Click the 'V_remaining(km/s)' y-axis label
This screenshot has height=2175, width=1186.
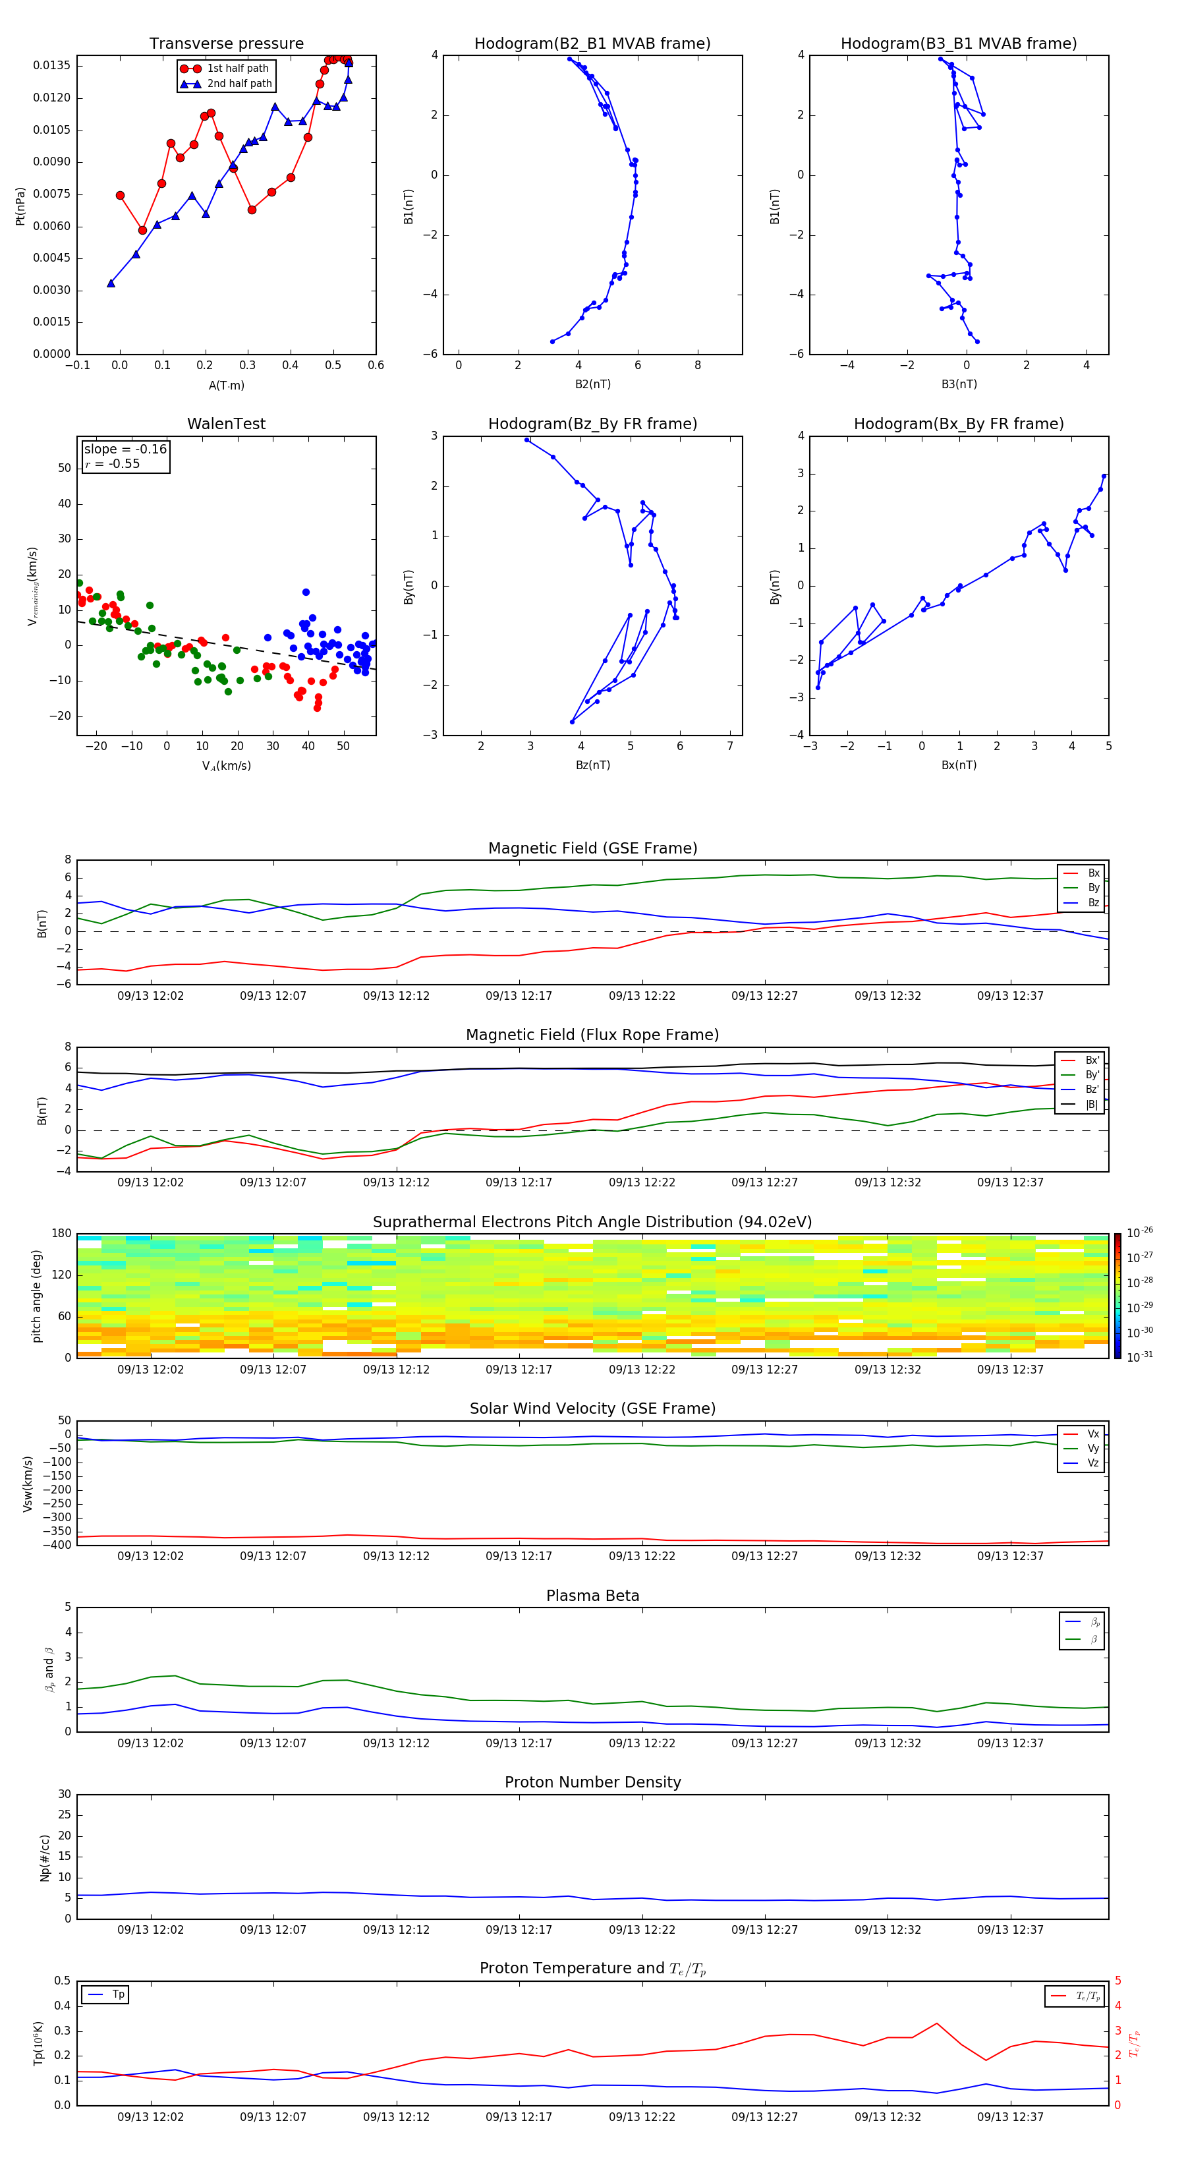point(33,586)
